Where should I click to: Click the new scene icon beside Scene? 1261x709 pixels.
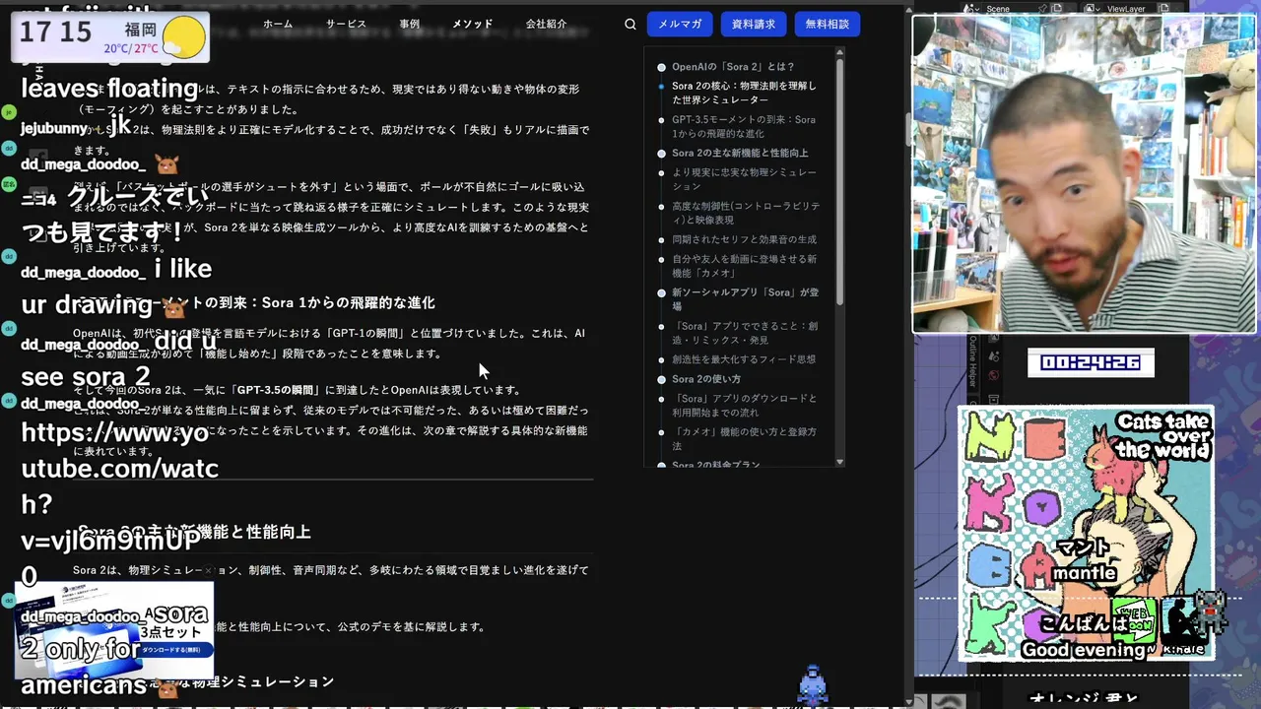(x=1056, y=9)
